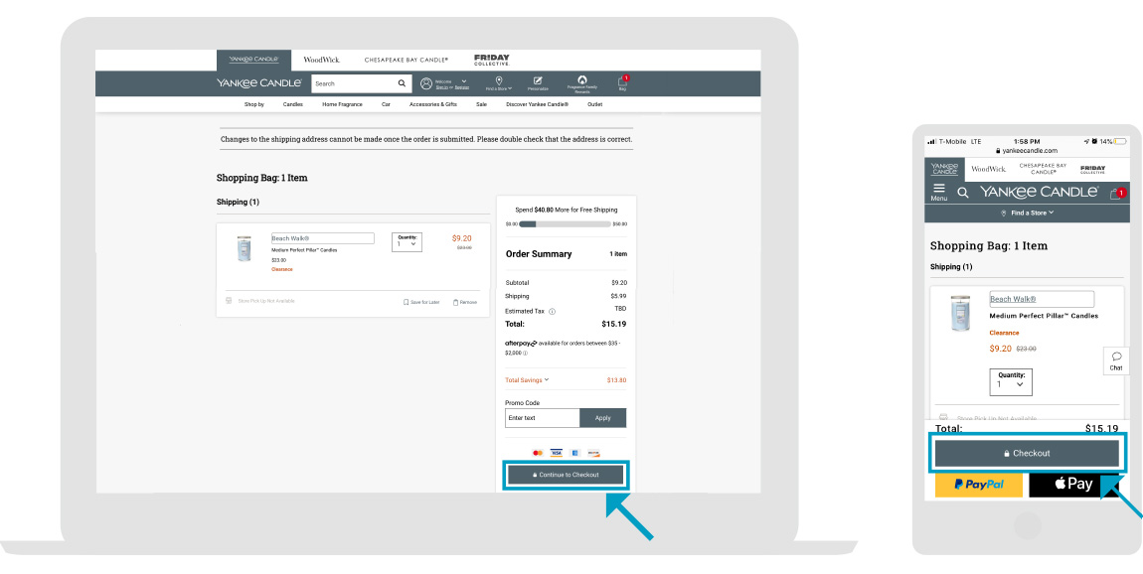Image resolution: width=1143 pixels, height=574 pixels.
Task: Click the Fragrance Family Rewards flame icon
Action: pyautogui.click(x=581, y=79)
